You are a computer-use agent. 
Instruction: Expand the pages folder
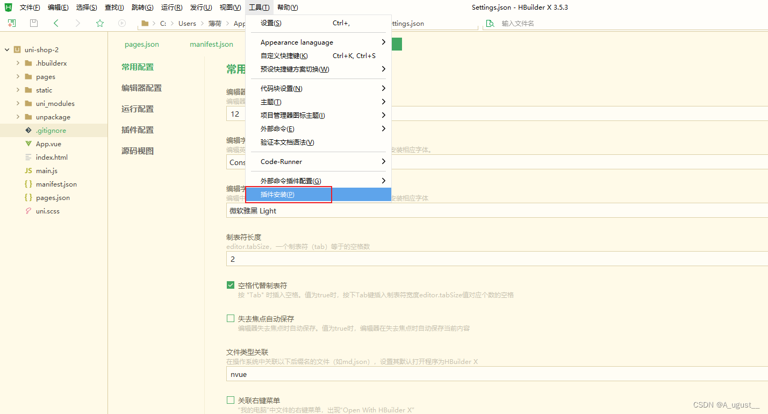click(18, 76)
